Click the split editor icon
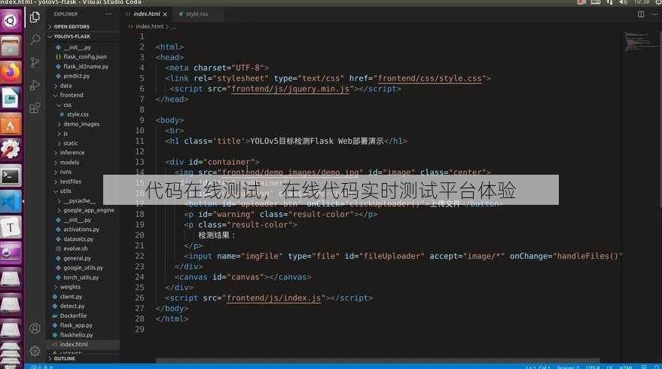 (641, 14)
